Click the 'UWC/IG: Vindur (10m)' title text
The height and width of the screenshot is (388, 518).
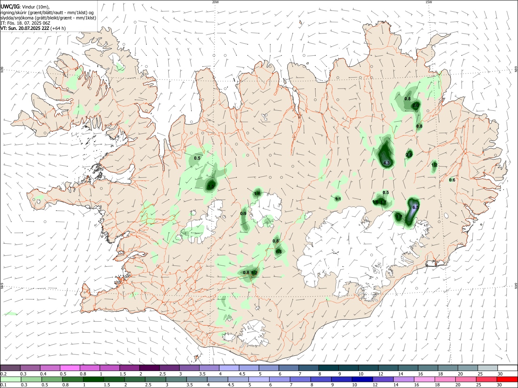click(x=25, y=7)
